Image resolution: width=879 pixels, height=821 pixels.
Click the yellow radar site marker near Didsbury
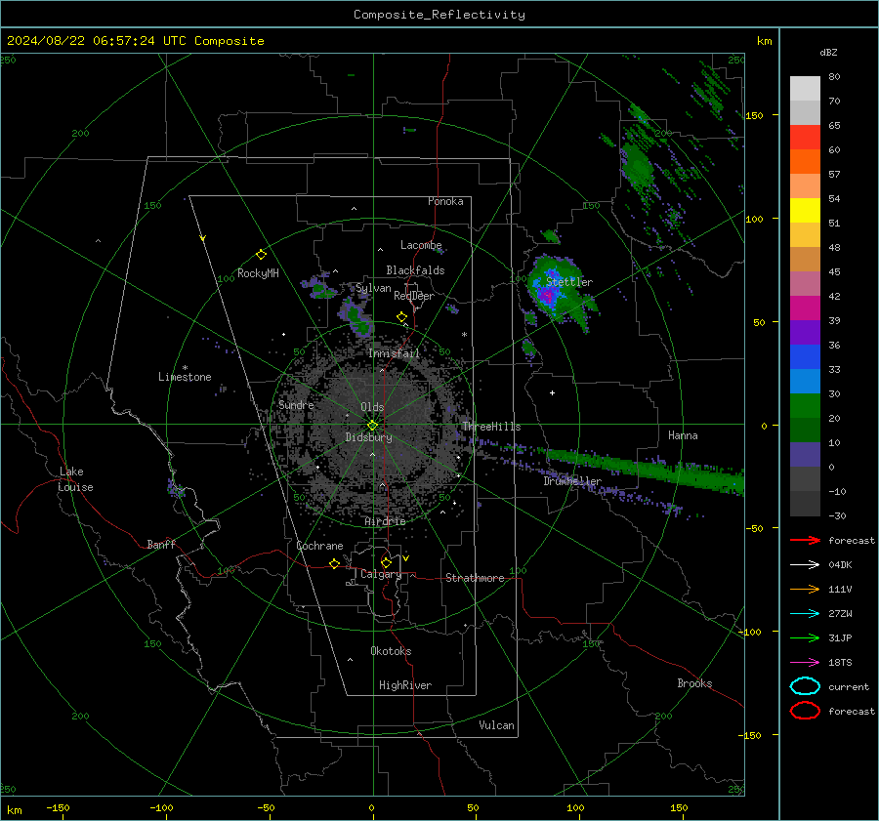click(x=373, y=426)
